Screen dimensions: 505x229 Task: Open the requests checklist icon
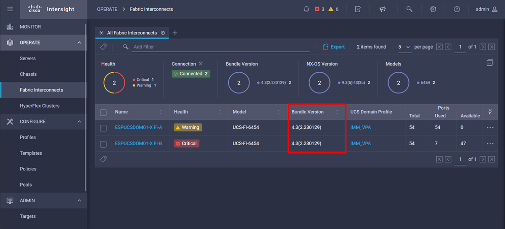[358, 9]
